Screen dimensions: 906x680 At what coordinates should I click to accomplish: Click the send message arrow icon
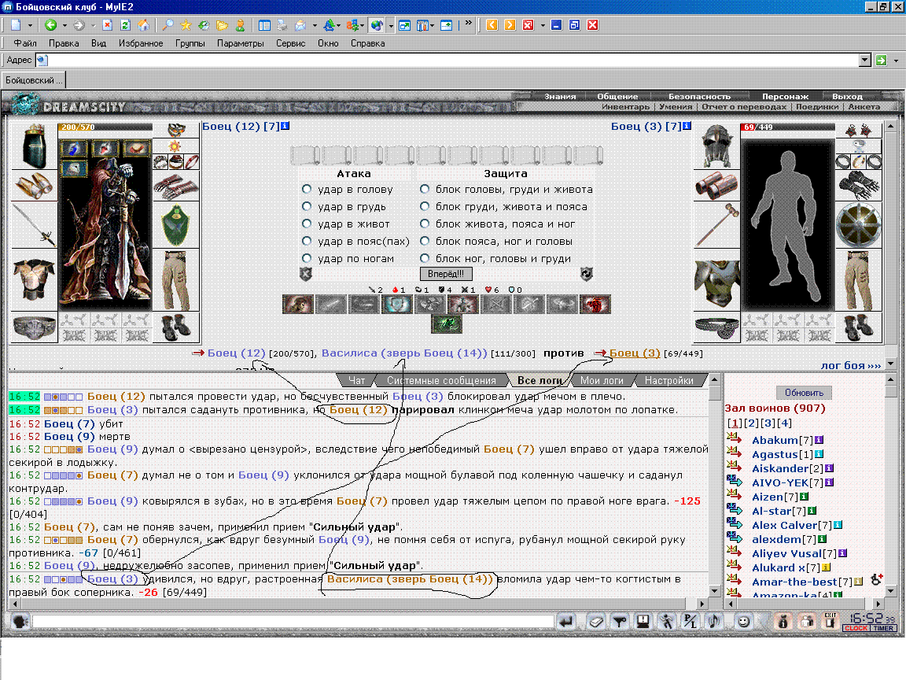click(x=565, y=622)
